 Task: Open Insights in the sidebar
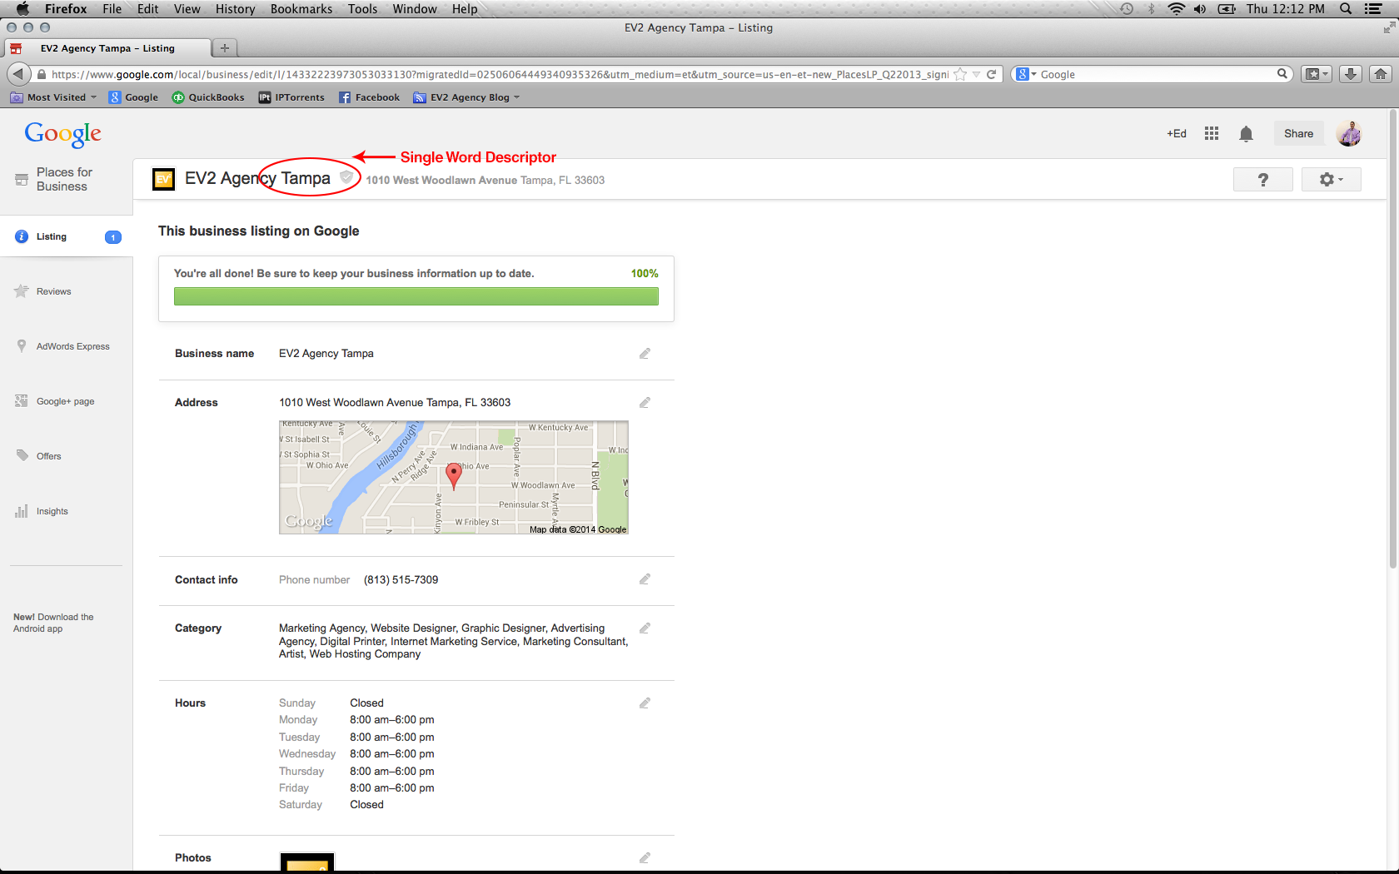pos(52,511)
